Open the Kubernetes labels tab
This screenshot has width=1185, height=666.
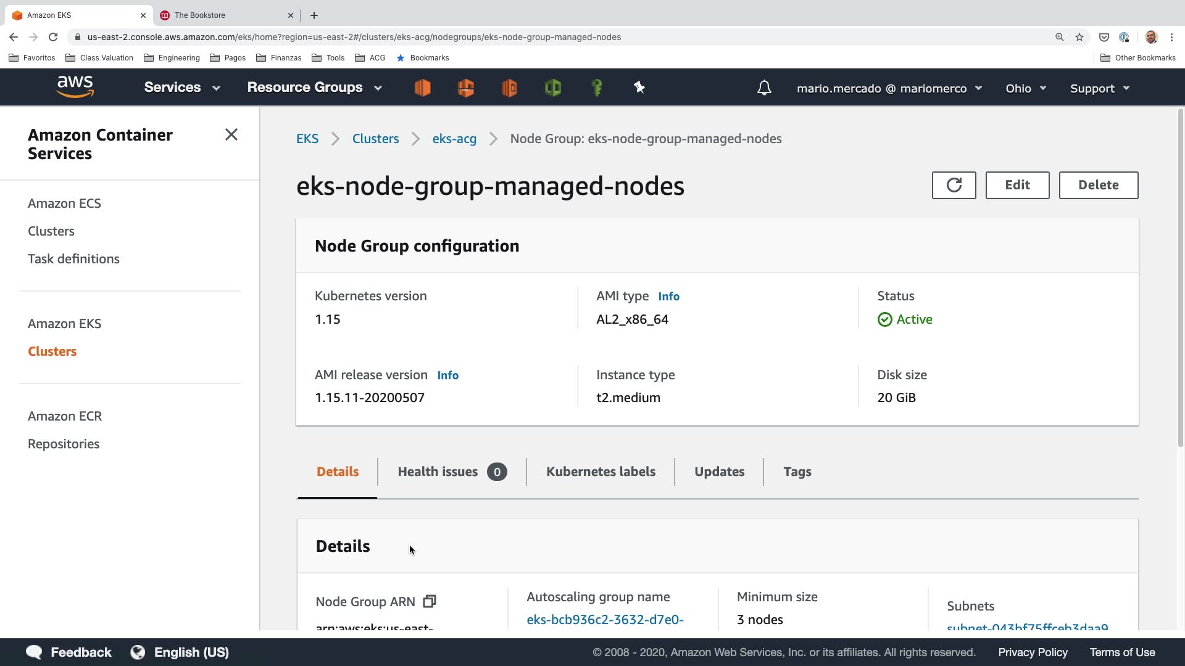(x=601, y=472)
